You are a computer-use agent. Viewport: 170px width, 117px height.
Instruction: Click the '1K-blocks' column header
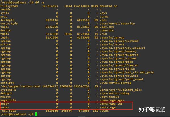(x=50, y=6)
